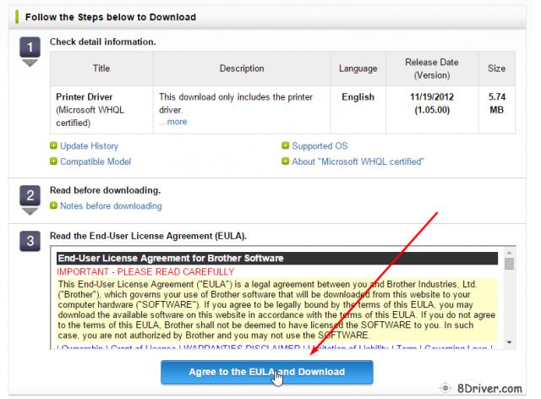Click the 11/19/2012 release date cell
Viewport: 541px width, 399px height.
[x=432, y=110]
